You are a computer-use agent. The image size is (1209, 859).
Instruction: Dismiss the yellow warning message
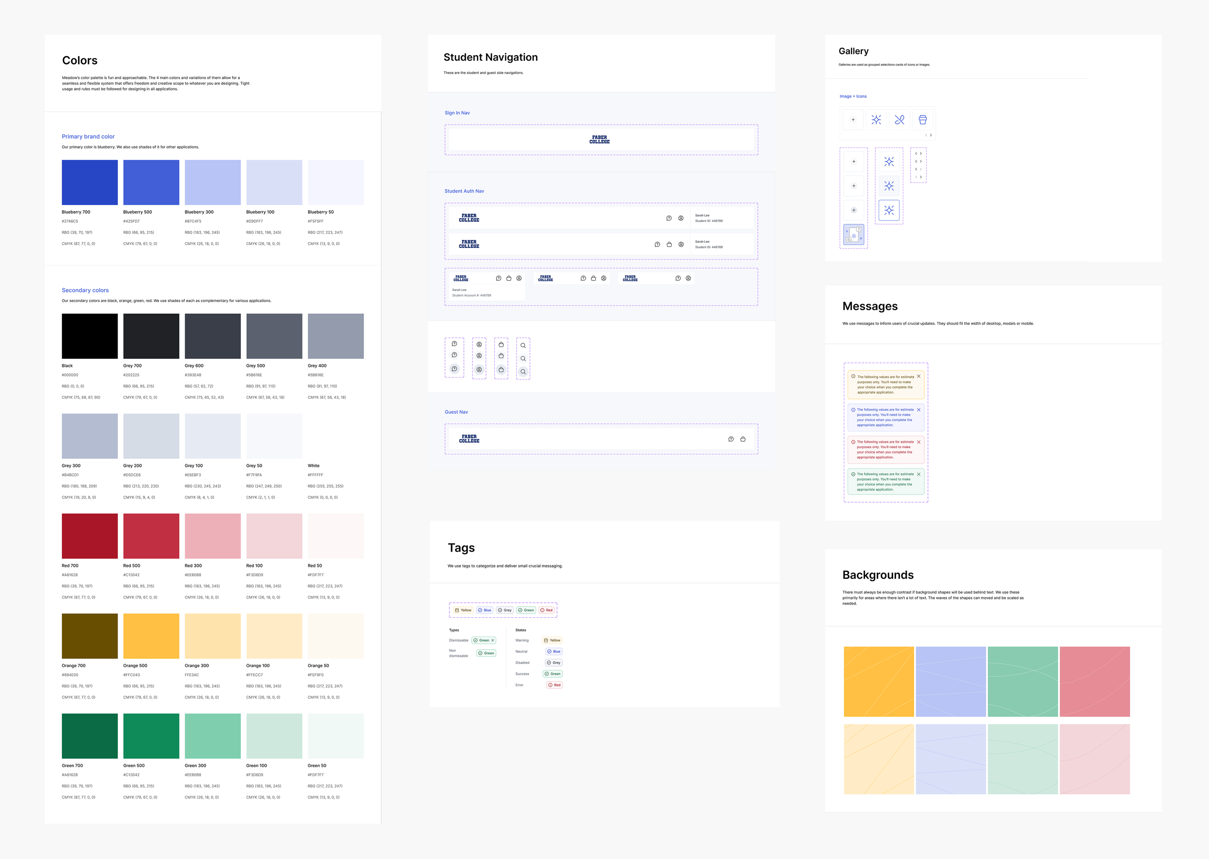[x=918, y=377]
